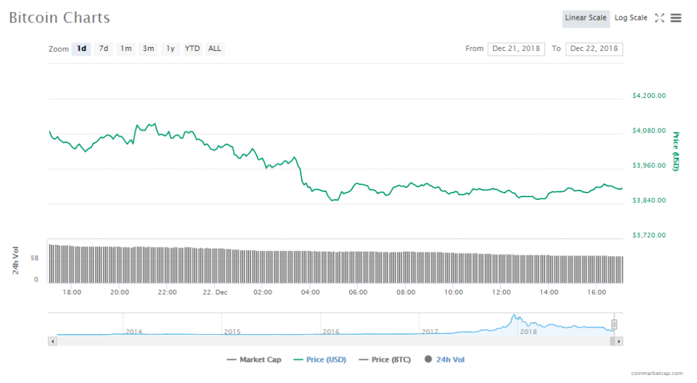Select the 7d zoom range
The image size is (697, 383).
[103, 49]
